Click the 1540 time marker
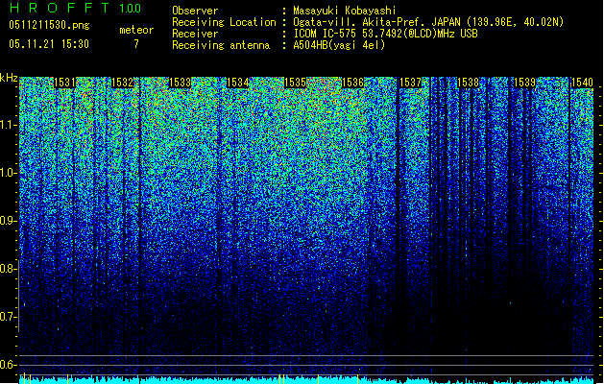This screenshot has height=384, width=604. tap(583, 83)
